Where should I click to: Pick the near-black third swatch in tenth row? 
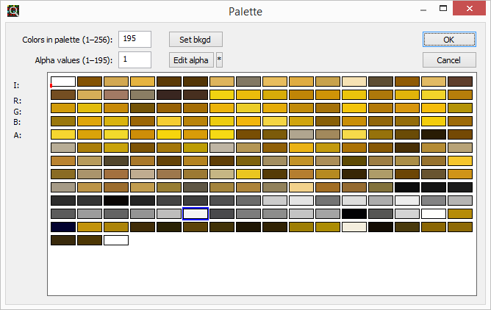pos(116,201)
